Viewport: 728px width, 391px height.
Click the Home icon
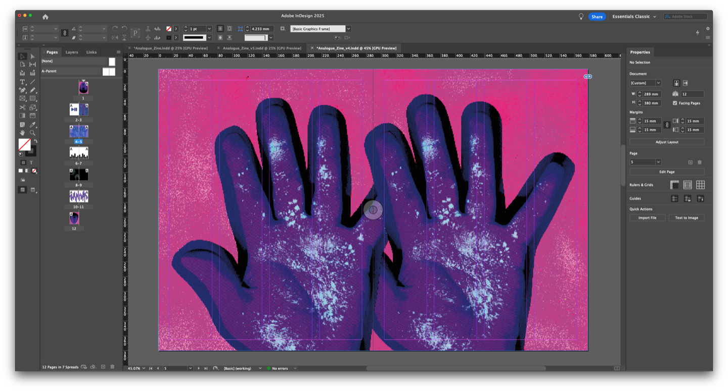(x=45, y=17)
